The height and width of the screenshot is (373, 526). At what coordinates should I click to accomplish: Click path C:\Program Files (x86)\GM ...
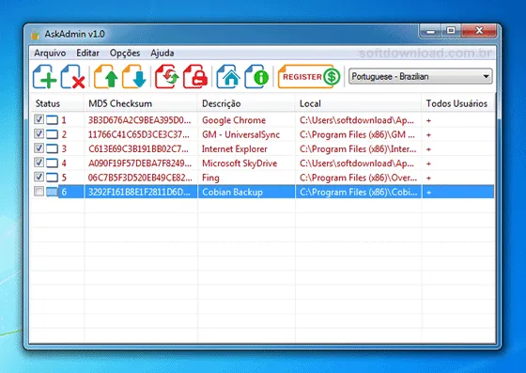[x=357, y=134]
